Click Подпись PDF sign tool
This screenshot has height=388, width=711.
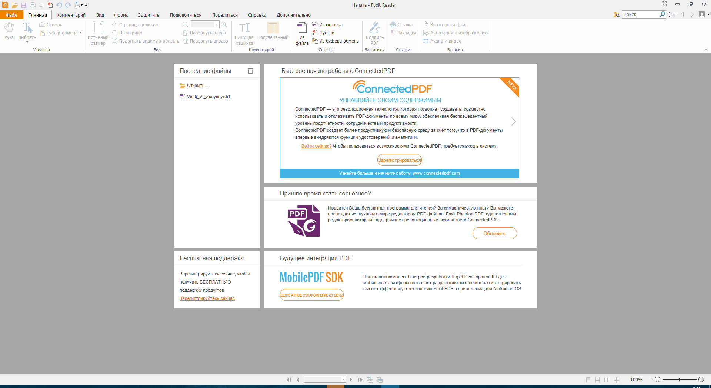point(374,34)
